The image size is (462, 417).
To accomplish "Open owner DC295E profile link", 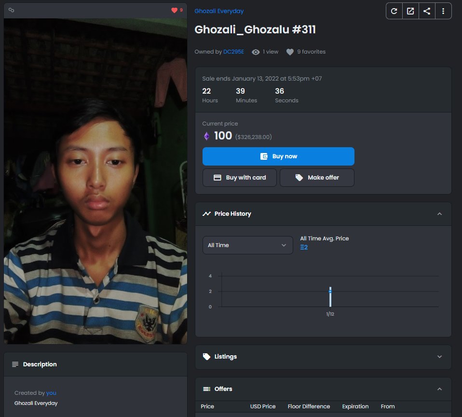I will 233,52.
